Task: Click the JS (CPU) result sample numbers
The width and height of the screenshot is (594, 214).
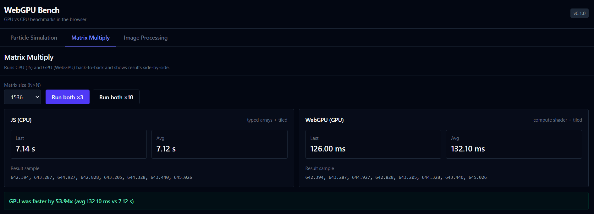Action: click(101, 177)
